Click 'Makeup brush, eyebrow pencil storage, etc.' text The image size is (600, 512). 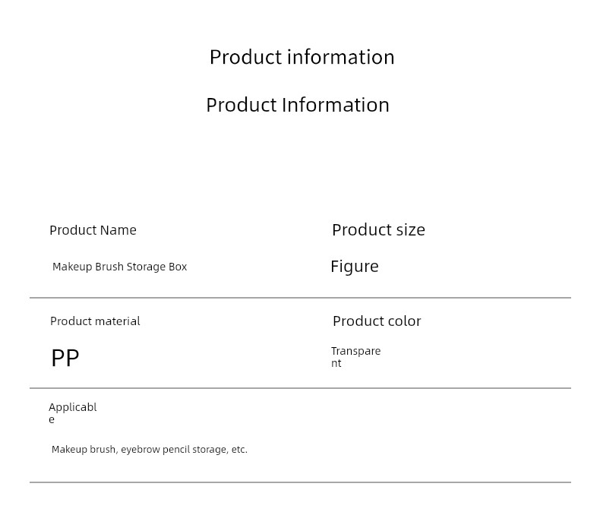150,449
